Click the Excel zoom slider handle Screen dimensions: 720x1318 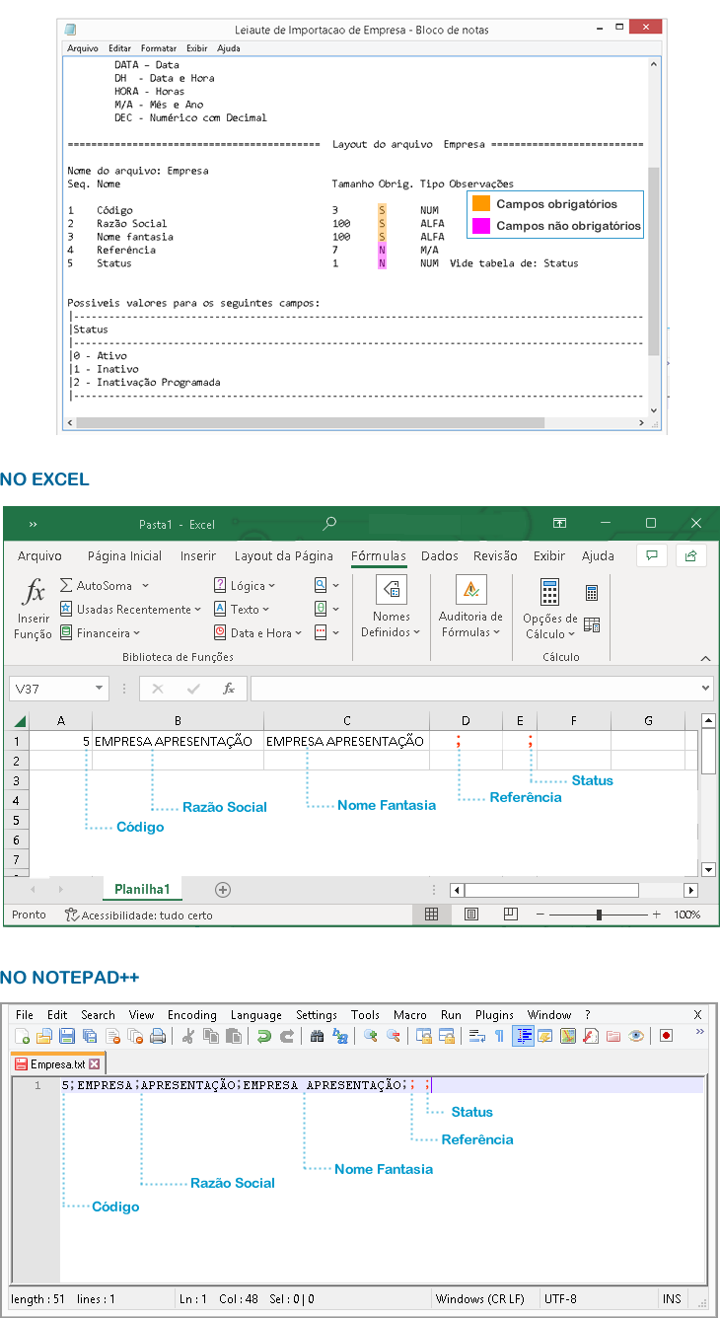[x=599, y=915]
